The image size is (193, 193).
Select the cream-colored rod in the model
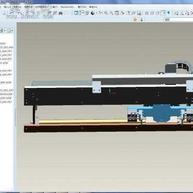coord(83,122)
